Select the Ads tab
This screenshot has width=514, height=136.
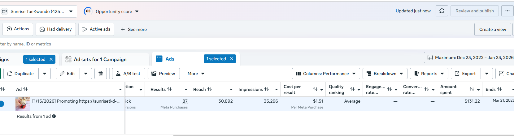(170, 59)
